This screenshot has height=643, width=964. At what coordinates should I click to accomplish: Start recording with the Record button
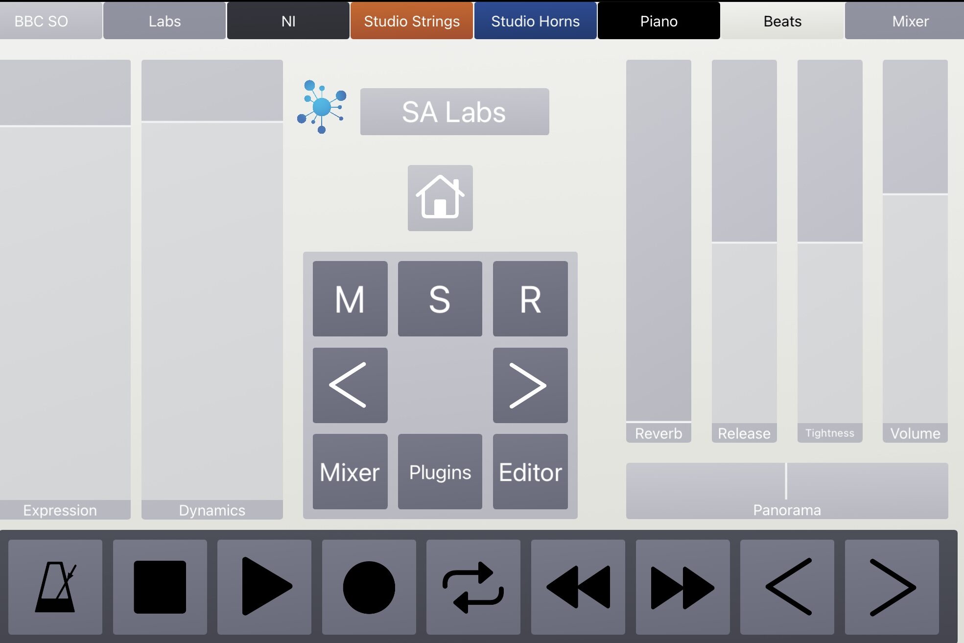[369, 587]
